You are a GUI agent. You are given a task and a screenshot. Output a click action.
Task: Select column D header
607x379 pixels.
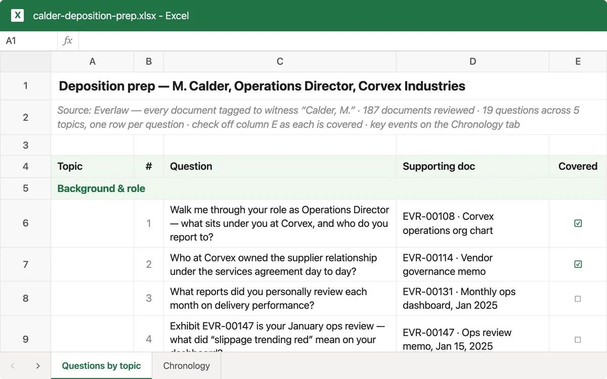click(472, 62)
